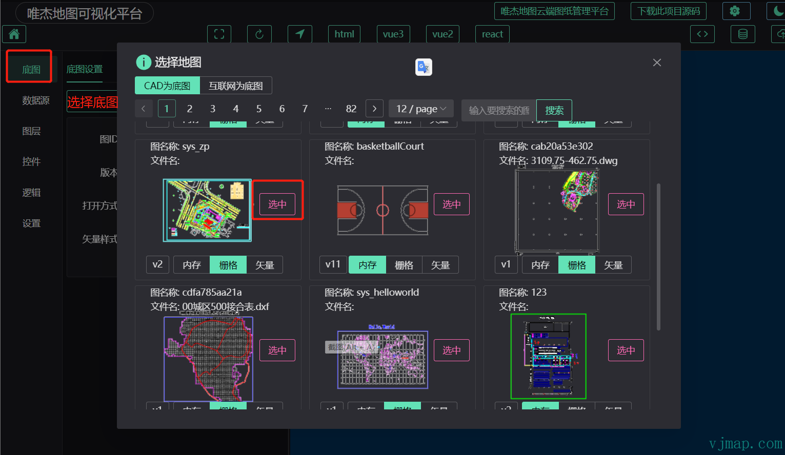This screenshot has width=785, height=455.
Task: Select 栅格 mode for cab20a53e302
Action: coord(577,265)
